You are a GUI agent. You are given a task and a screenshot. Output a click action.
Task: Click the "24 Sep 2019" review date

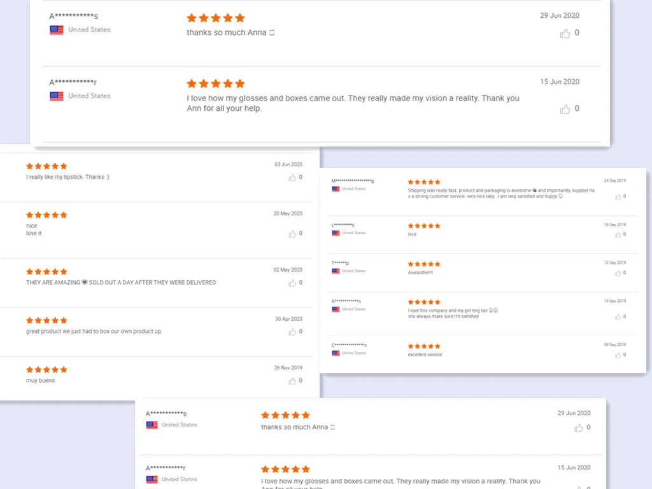point(615,181)
